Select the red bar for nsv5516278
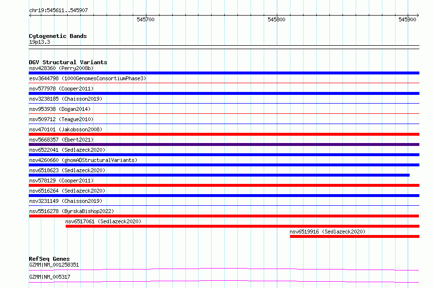This screenshot has width=433, height=288. [224, 216]
